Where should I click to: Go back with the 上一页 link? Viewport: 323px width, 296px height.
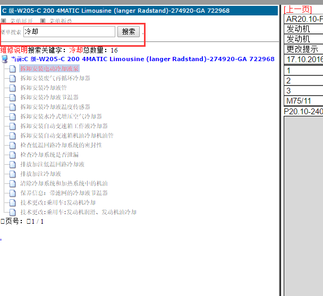pos(297,10)
